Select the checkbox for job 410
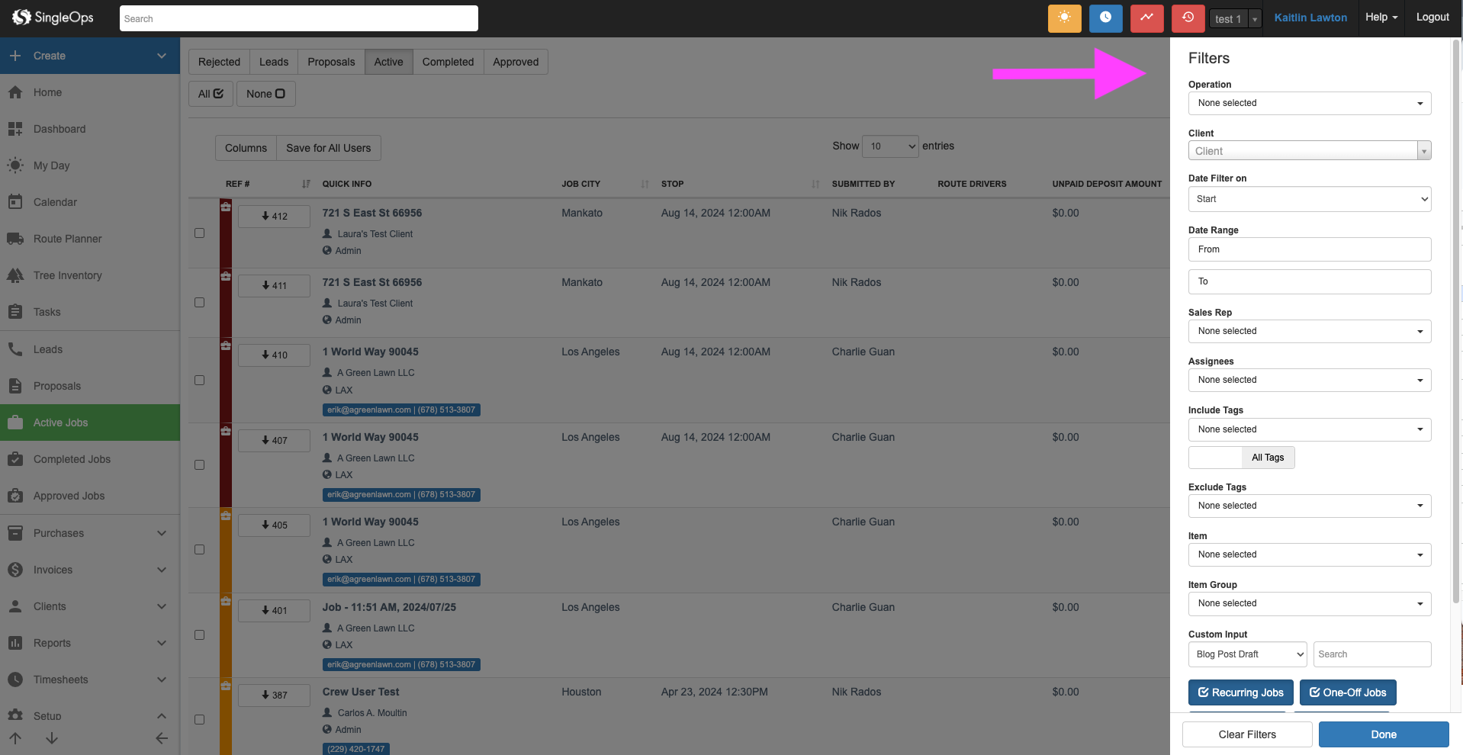 (200, 380)
